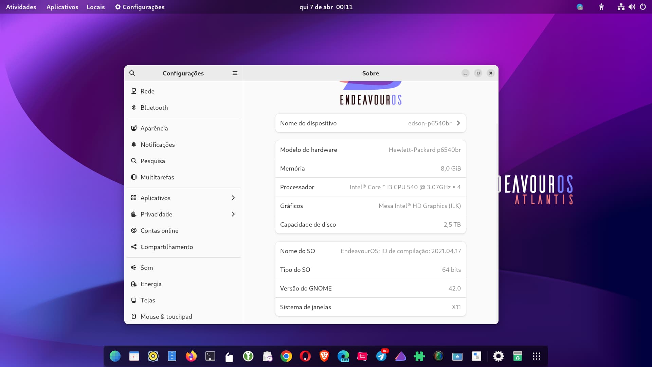
Task: Open the white toggle switch app in dock
Action: click(x=476, y=356)
